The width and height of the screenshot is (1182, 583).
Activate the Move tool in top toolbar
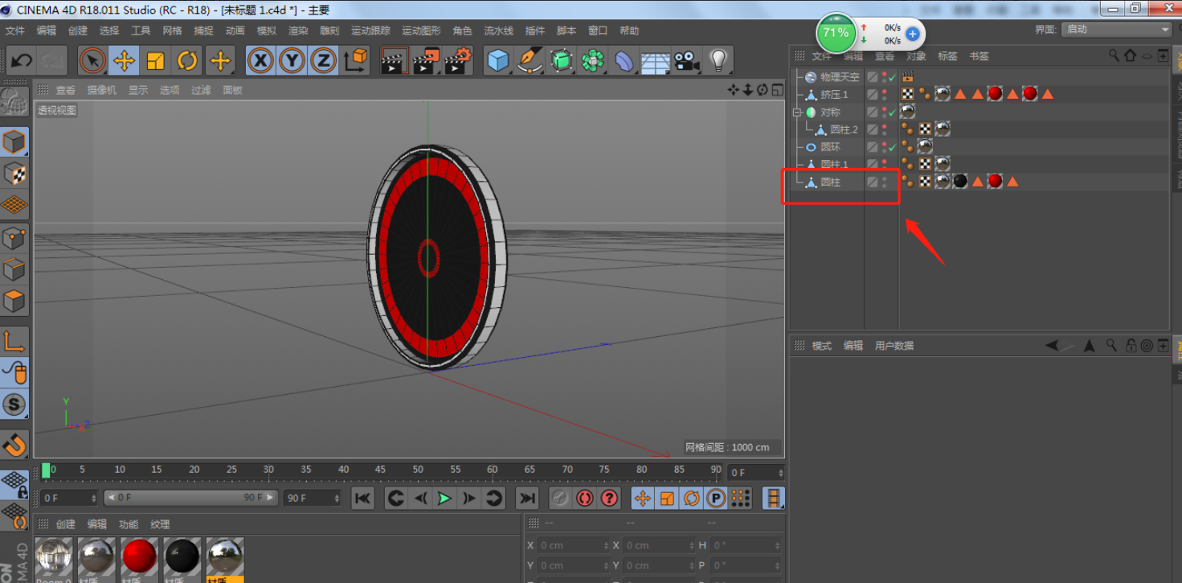click(x=124, y=60)
